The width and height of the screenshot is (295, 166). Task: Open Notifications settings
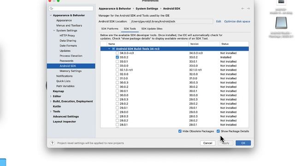(x=65, y=76)
